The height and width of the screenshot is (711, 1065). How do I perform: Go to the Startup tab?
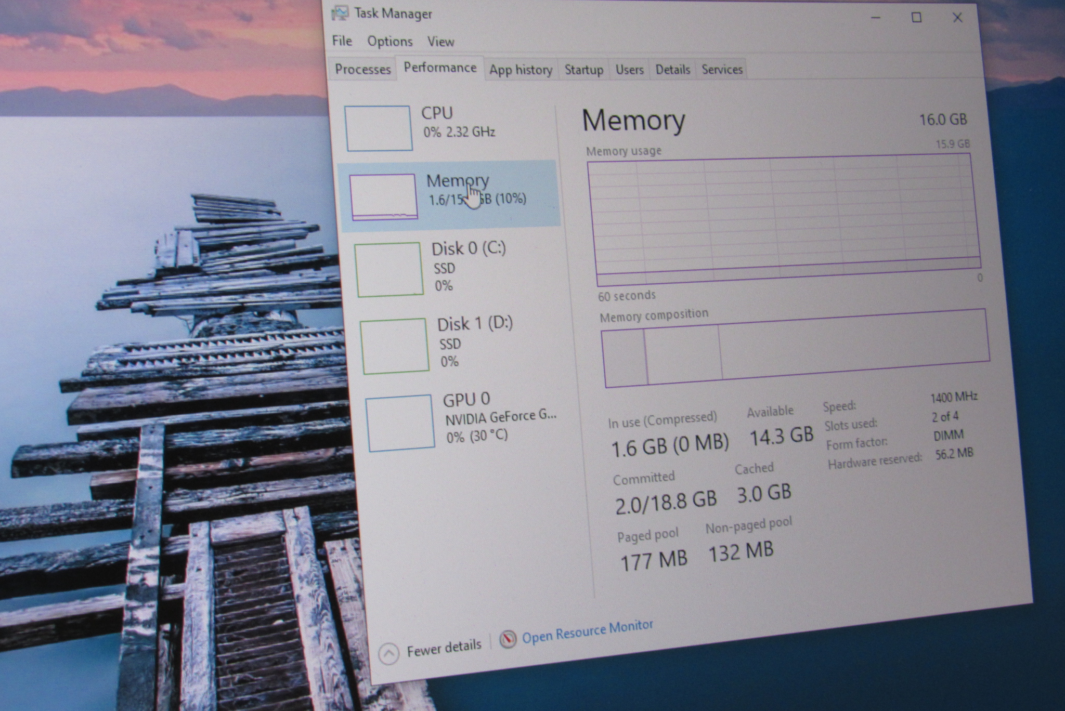pyautogui.click(x=583, y=70)
